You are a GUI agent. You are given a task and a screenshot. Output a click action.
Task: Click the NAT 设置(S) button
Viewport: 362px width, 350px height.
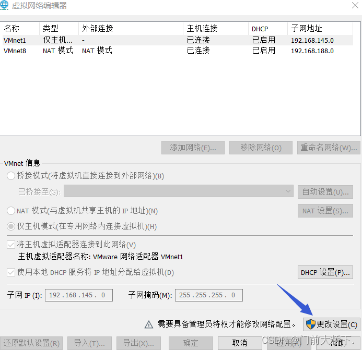[x=325, y=211]
